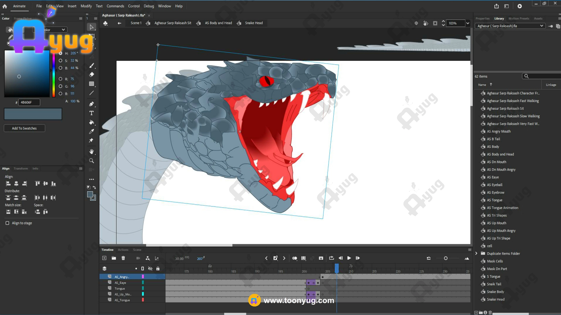Switch to the Properties tab
The image size is (561, 315).
click(x=482, y=19)
